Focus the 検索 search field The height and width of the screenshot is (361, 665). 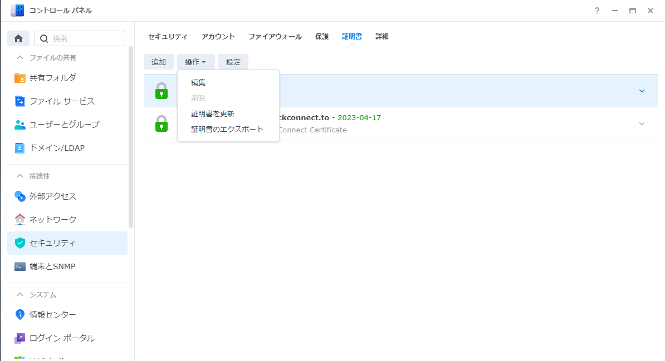[80, 38]
